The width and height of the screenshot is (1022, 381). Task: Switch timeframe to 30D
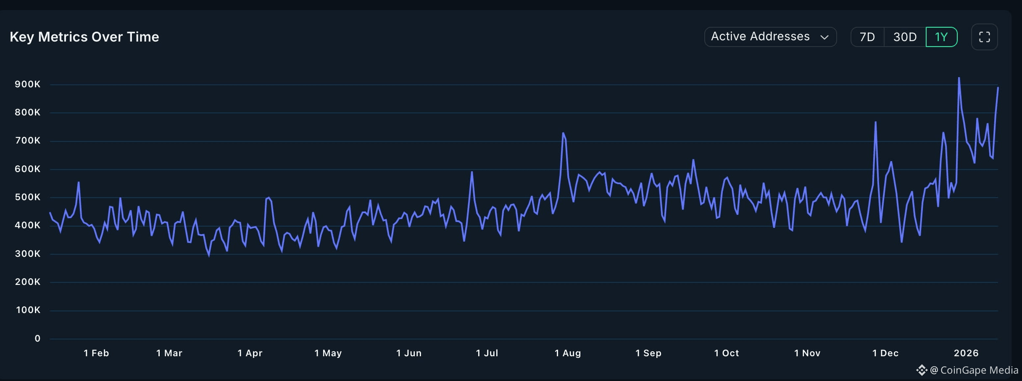904,37
